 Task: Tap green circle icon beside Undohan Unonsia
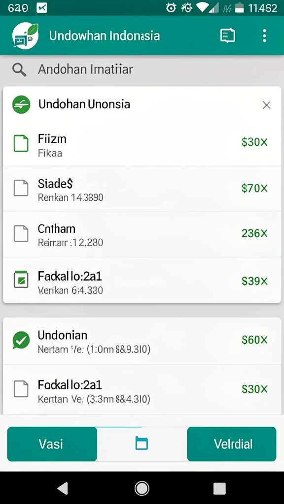point(21,105)
